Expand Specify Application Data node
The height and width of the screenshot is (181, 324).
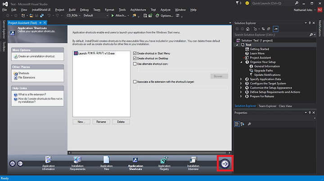click(x=241, y=79)
